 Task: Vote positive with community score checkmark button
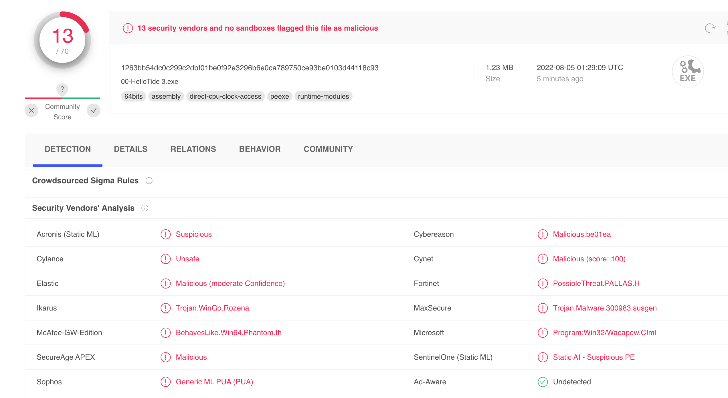[x=94, y=111]
